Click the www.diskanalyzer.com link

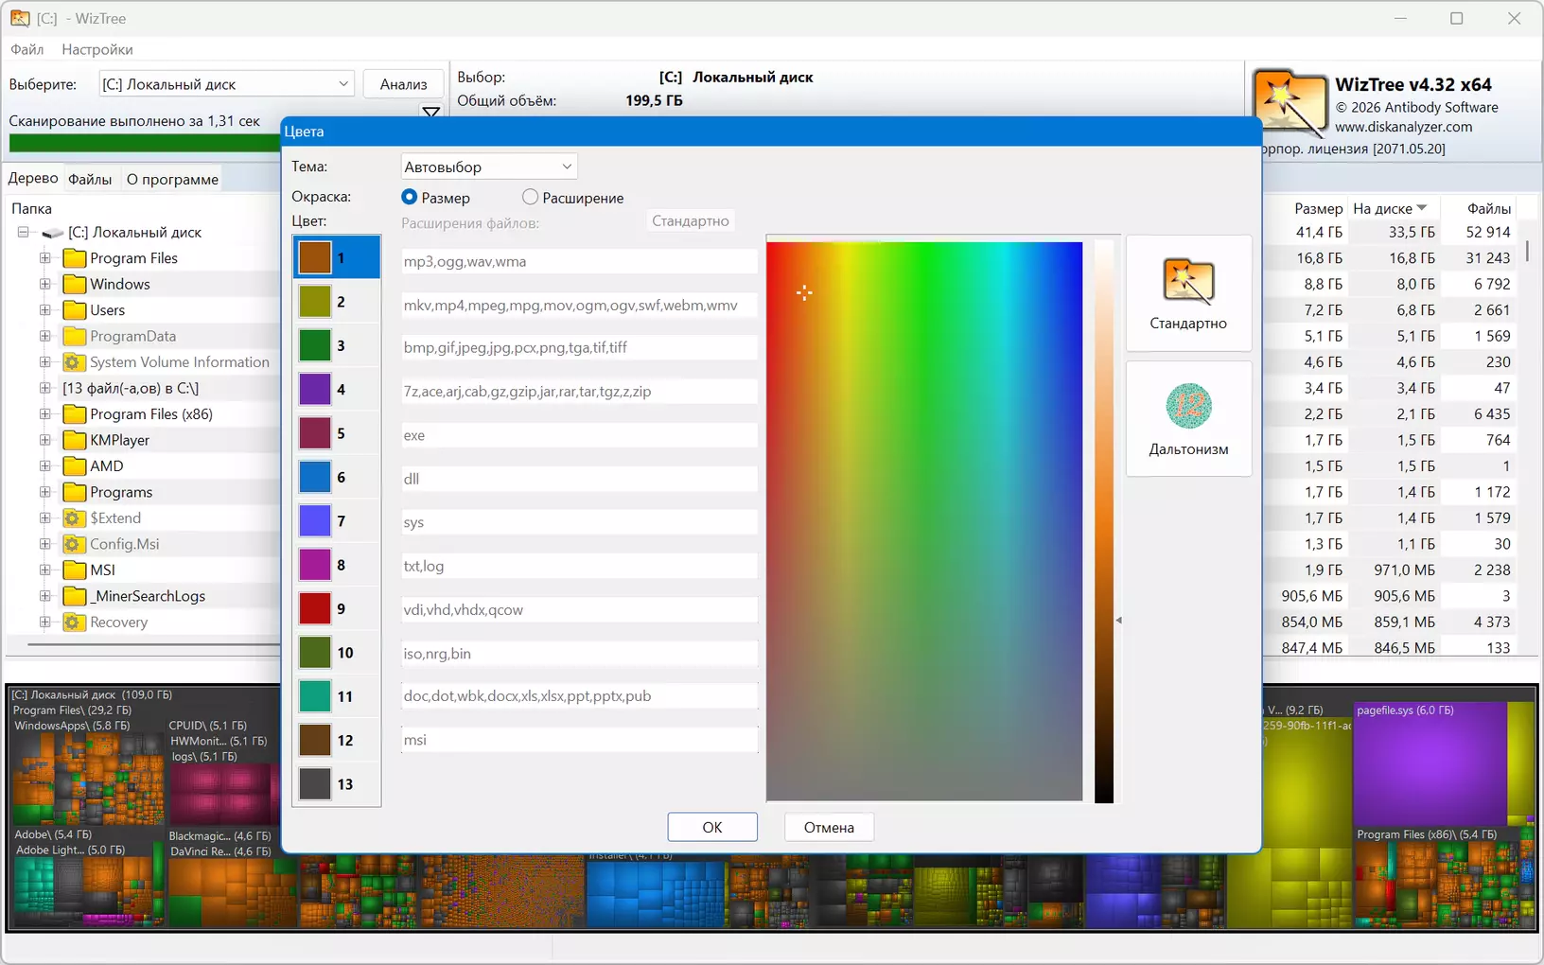click(1403, 127)
